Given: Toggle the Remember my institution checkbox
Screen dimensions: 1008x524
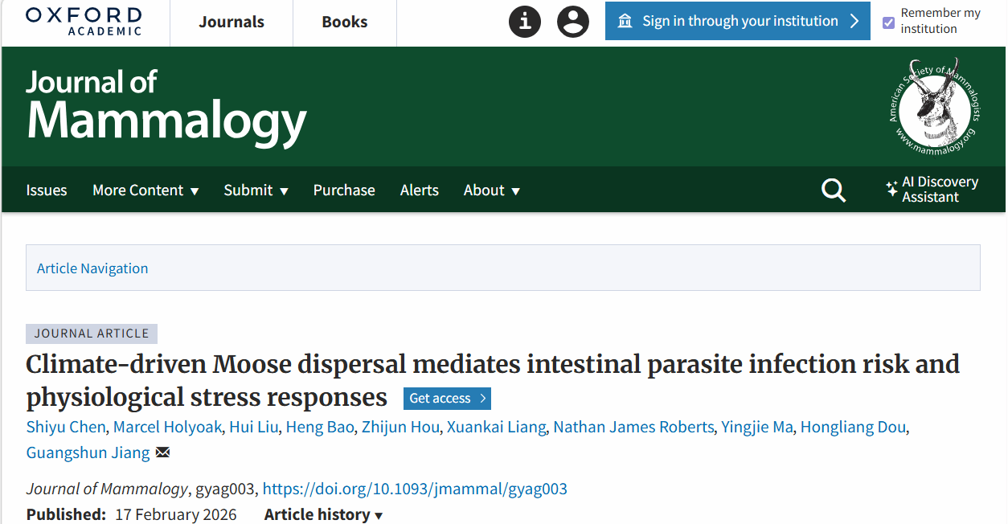Looking at the screenshot, I should point(888,23).
